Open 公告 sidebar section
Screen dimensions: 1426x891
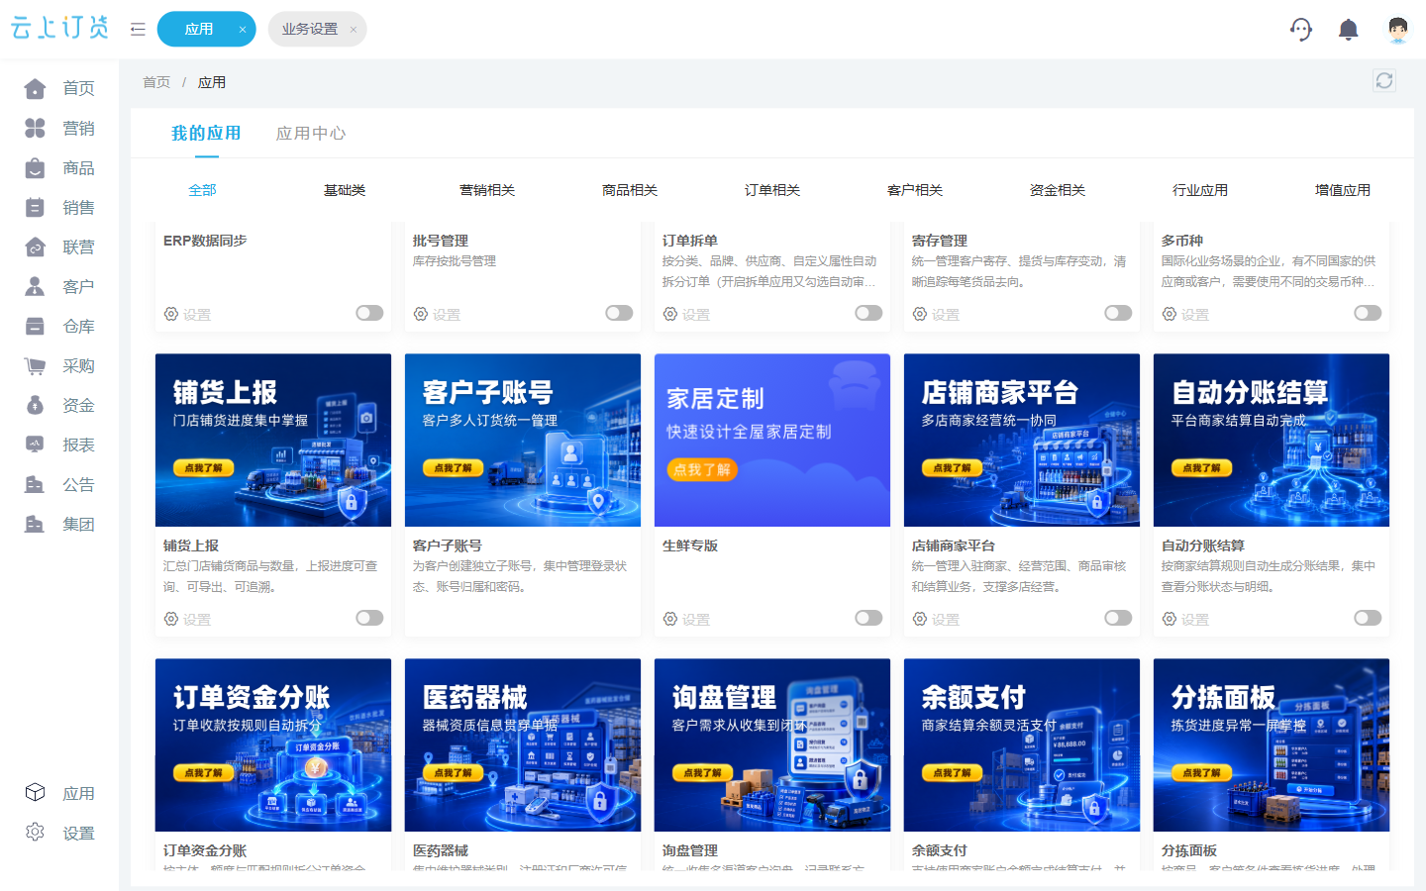coord(59,484)
